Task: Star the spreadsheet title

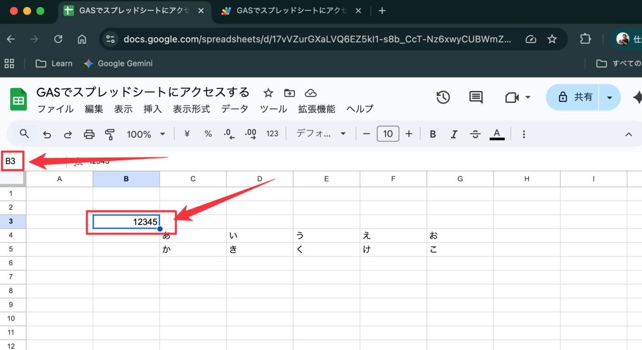Action: tap(268, 93)
